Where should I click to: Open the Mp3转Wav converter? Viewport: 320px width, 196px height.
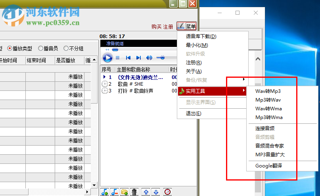[282, 100]
